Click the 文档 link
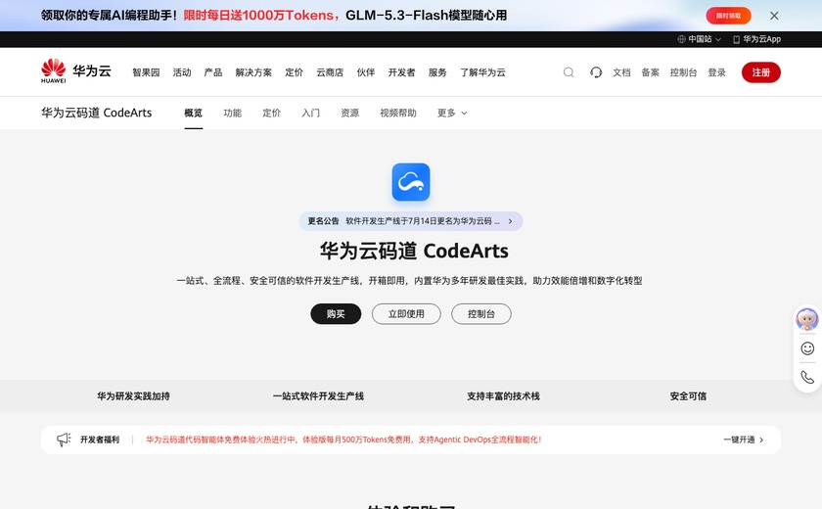 [x=621, y=72]
